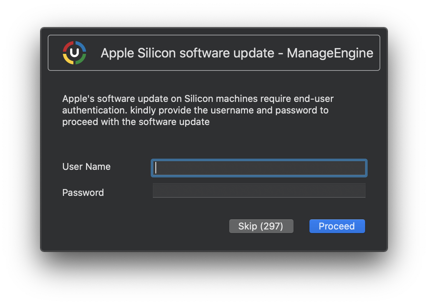Screen dimensions: 428x305
Task: Click the word "ManageEngine" in the header
Action: pos(330,53)
